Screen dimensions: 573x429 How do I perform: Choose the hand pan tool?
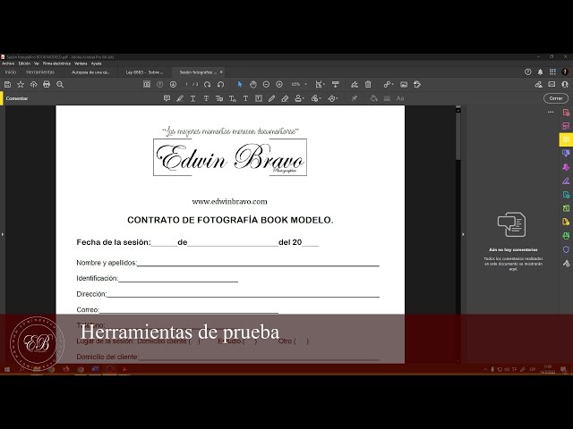252,85
